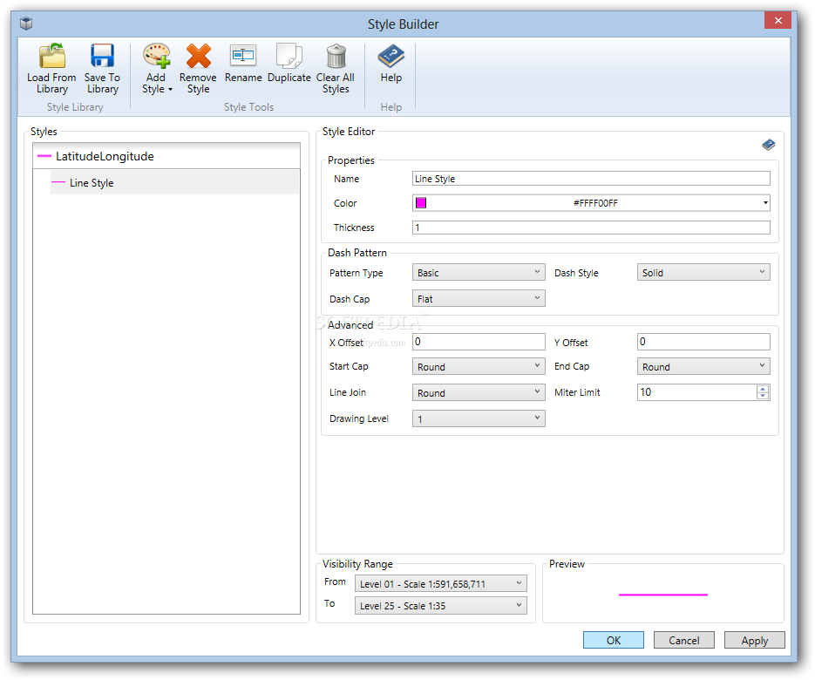Decrease Miter Limit with down arrow
Screen dimensions: 815x680
[x=762, y=396]
